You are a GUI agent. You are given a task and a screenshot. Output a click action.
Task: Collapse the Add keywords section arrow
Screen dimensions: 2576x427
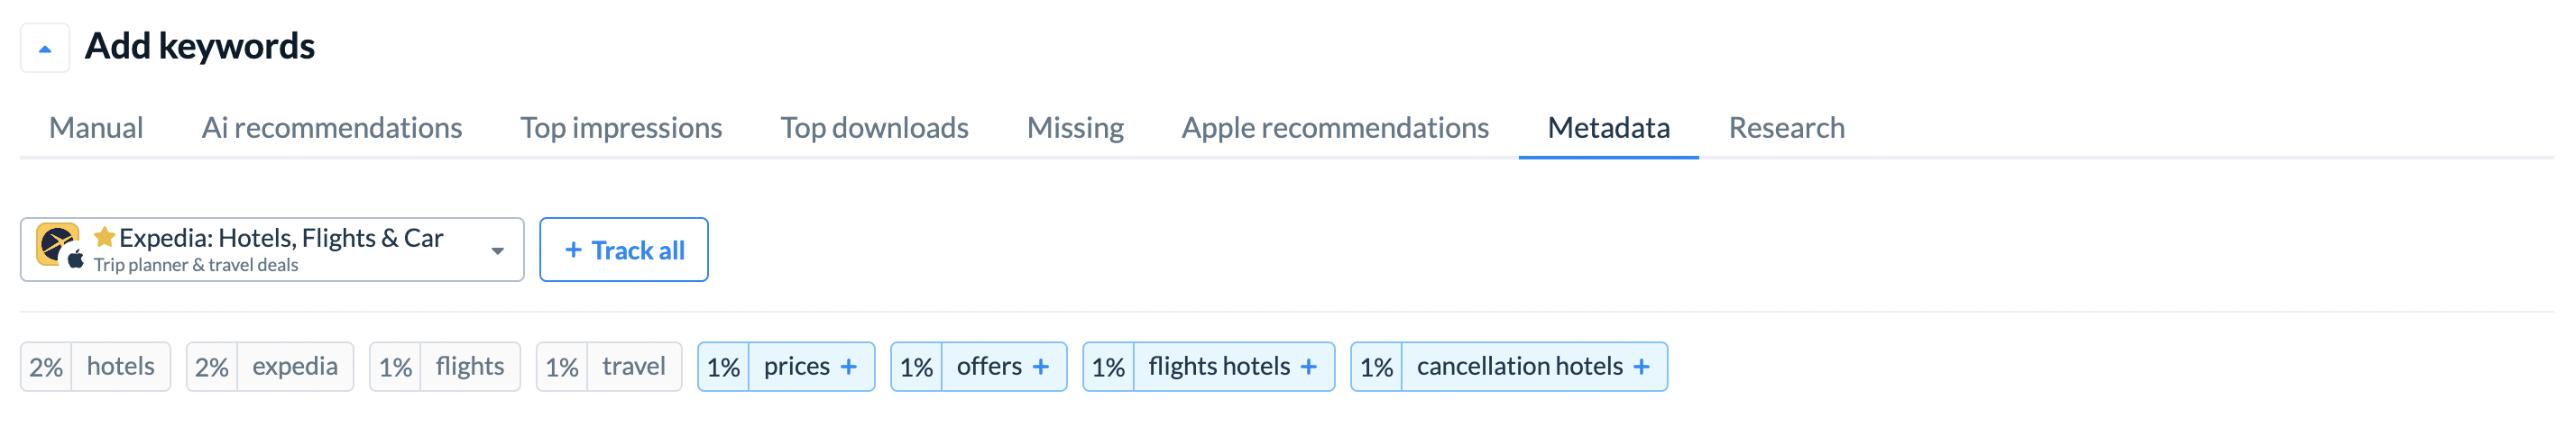tap(45, 48)
